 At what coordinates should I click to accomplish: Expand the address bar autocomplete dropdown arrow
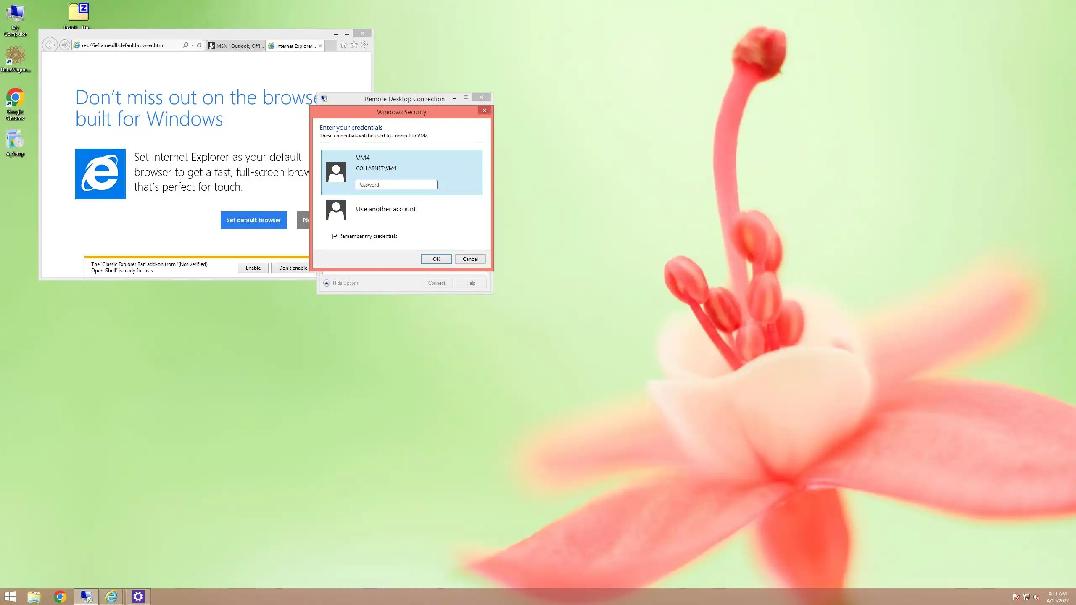192,45
